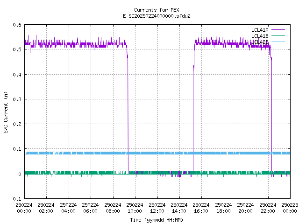Screen dimensions: 299x224
Task: Click the purple line sample beside LCL41A
Action: (x=278, y=30)
